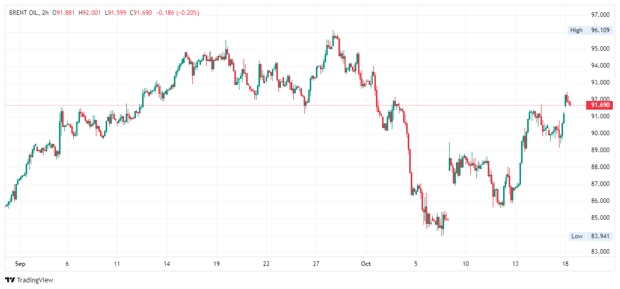
Task: Select the High label on the price axis
Action: (x=576, y=30)
